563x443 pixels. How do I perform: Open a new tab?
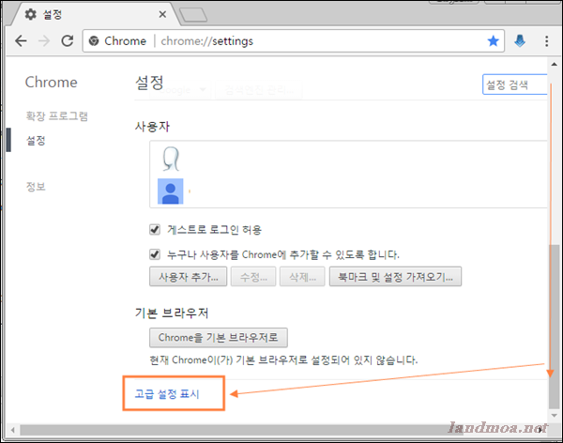(x=193, y=15)
